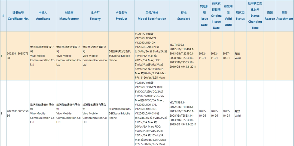Screen dimensions: 294x146
Task: Click the row number 1 cell
Action: pos(3,55)
